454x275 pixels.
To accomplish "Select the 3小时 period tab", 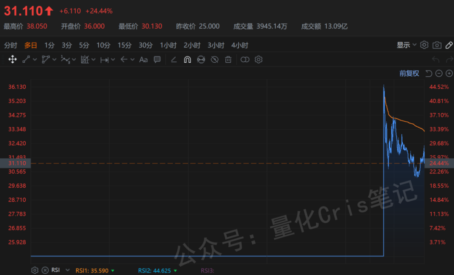I will click(216, 45).
